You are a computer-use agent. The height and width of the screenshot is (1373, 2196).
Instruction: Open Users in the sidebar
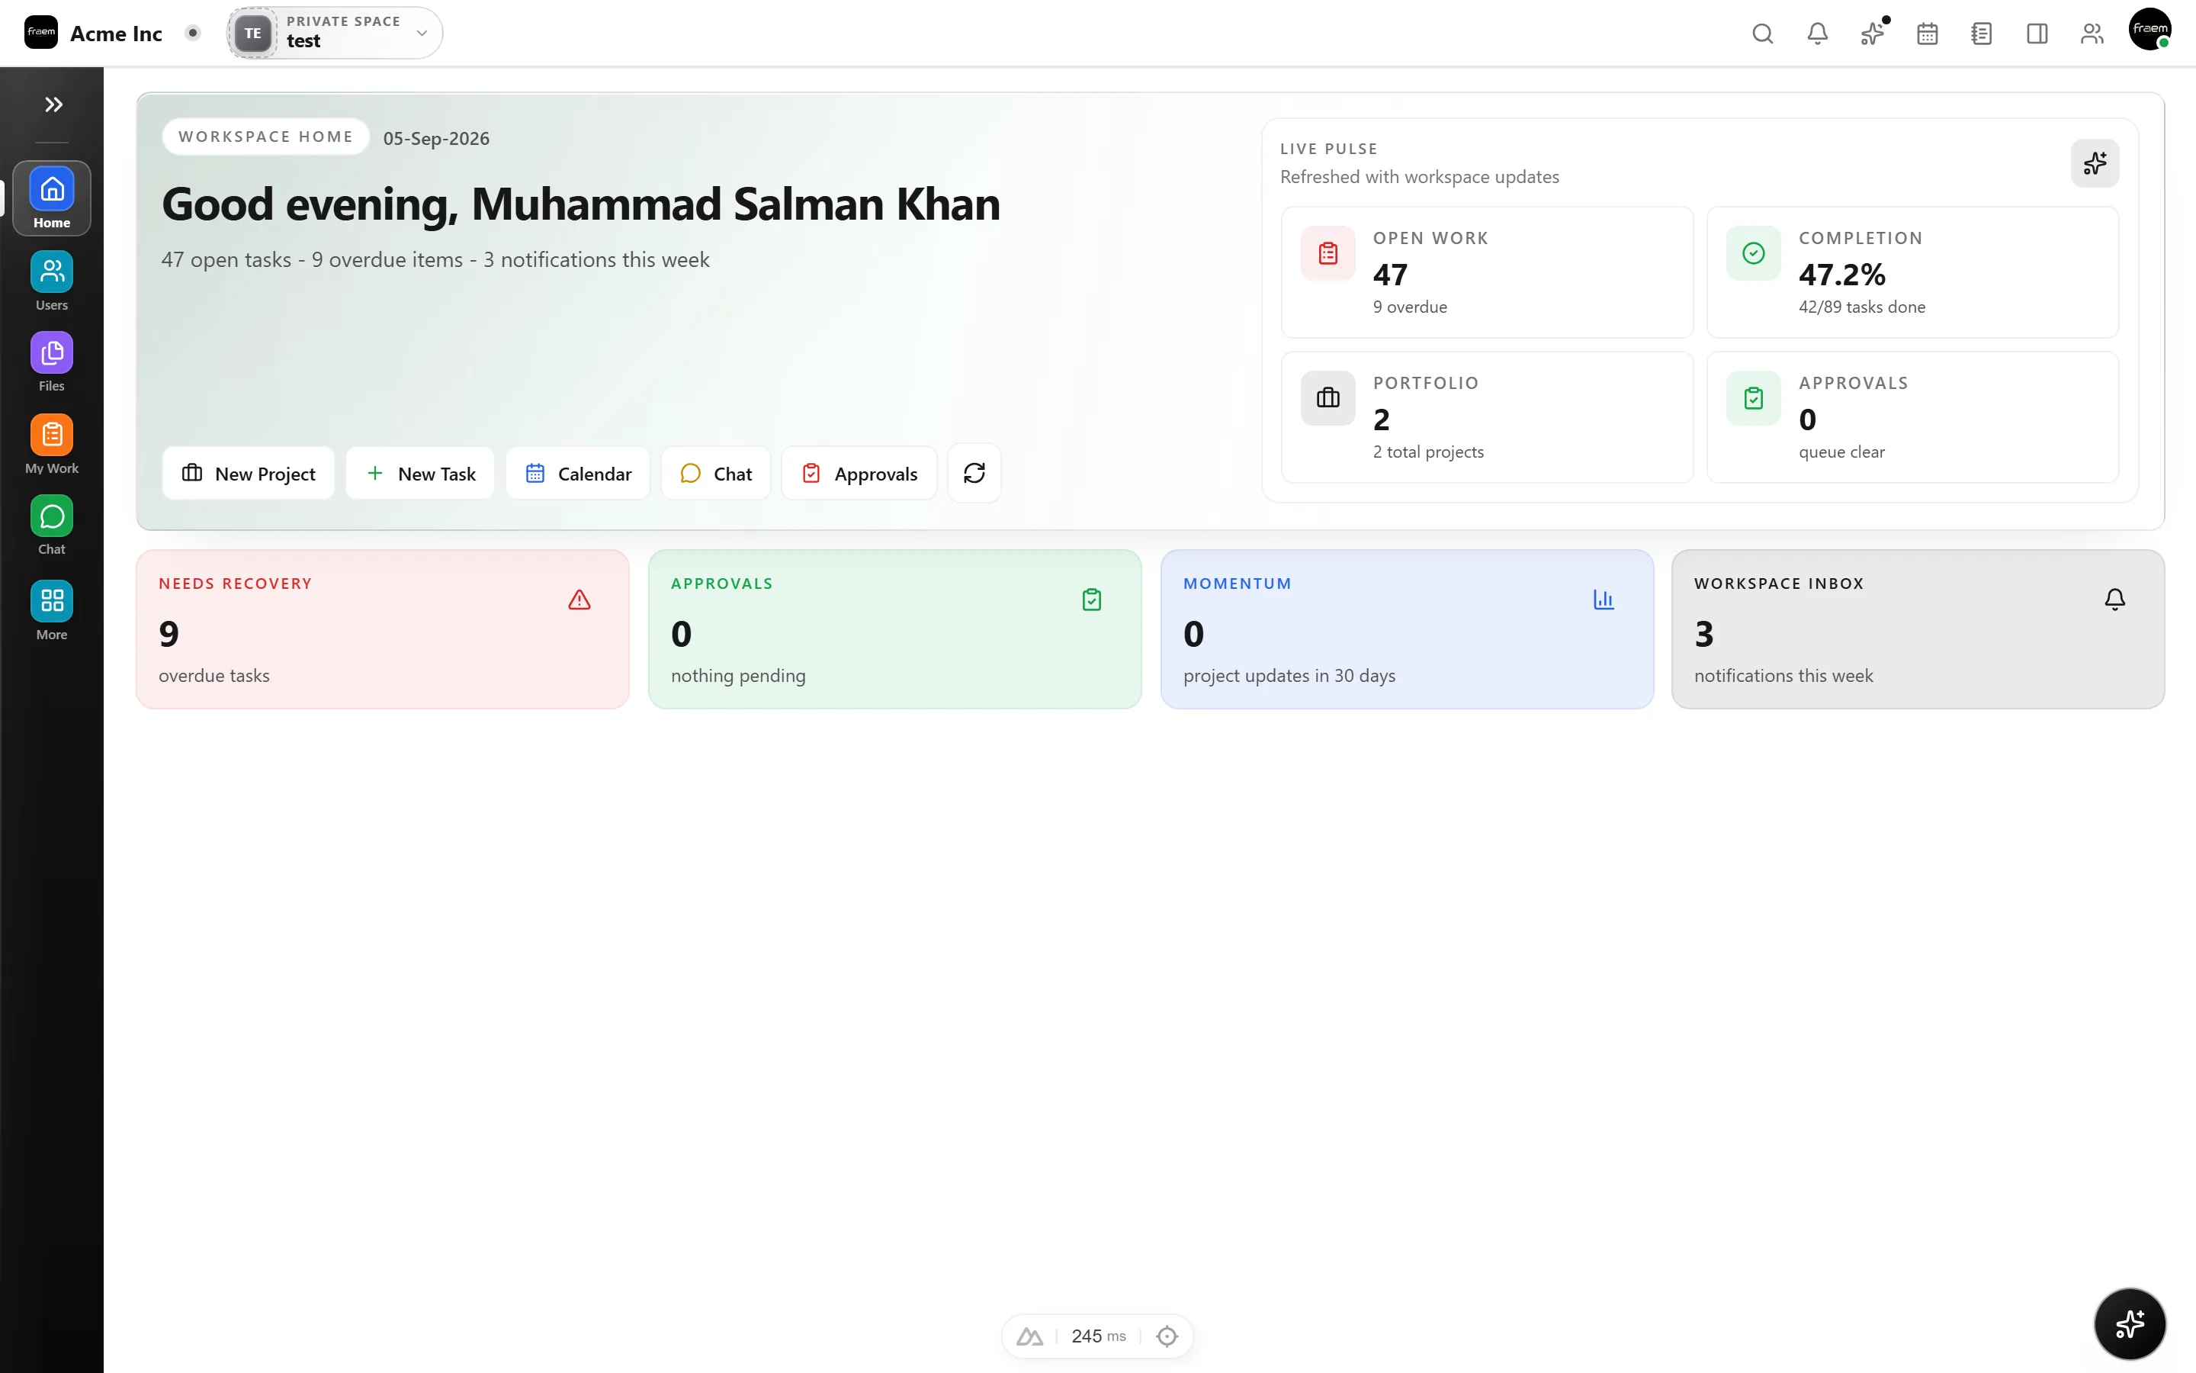coord(52,281)
